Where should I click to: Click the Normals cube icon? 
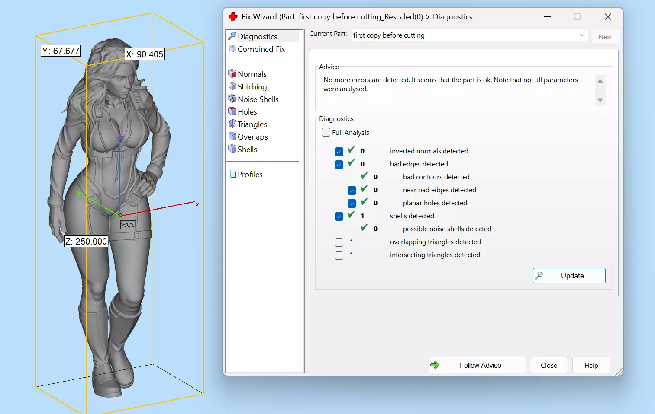pos(232,74)
